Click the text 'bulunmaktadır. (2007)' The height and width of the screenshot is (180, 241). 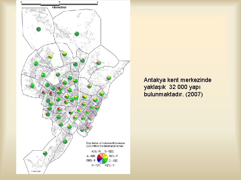[173, 94]
